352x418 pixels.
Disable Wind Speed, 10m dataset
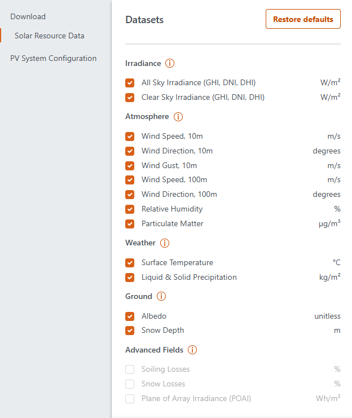[130, 137]
